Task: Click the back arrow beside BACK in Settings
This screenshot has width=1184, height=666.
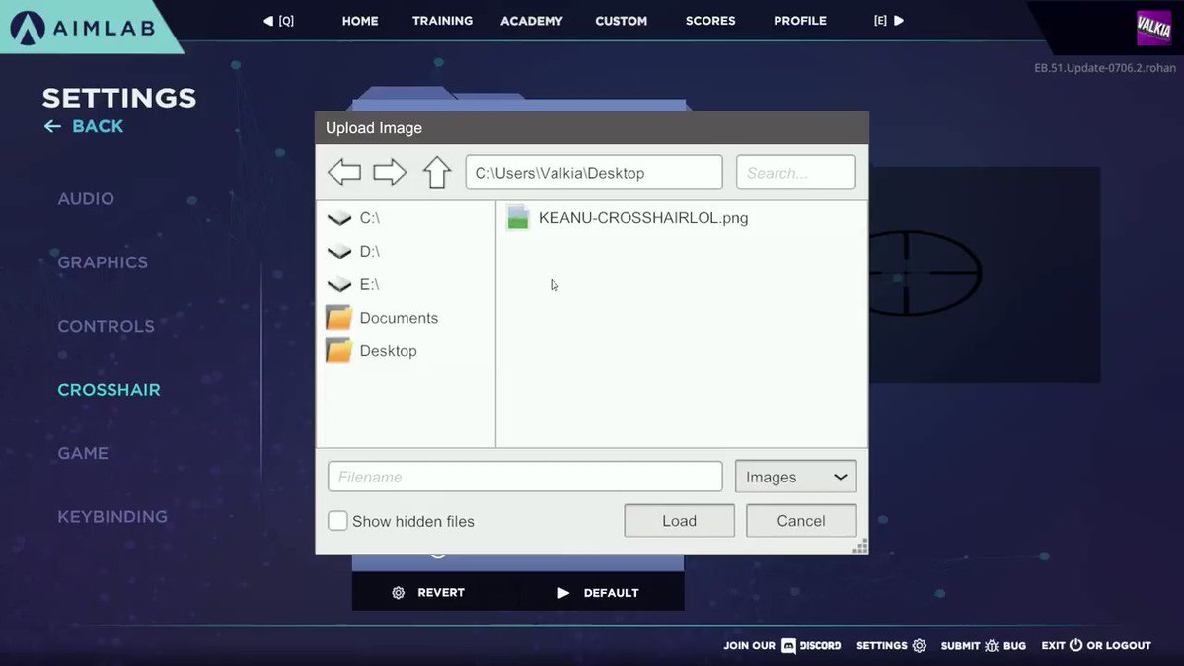Action: point(52,126)
